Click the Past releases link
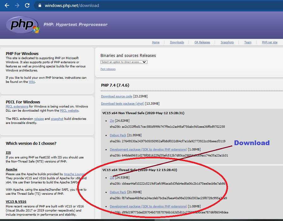Viewport: 283px width, 221px height. tap(108, 69)
